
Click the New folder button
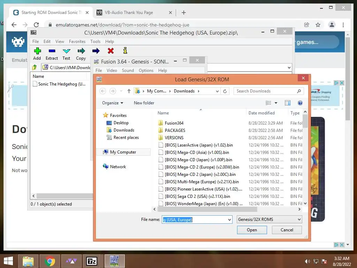point(144,103)
